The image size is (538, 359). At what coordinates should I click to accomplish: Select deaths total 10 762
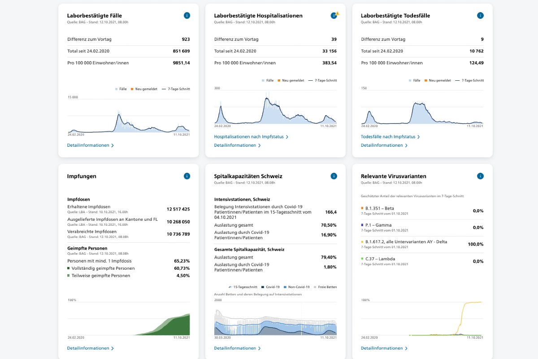pyautogui.click(x=477, y=51)
